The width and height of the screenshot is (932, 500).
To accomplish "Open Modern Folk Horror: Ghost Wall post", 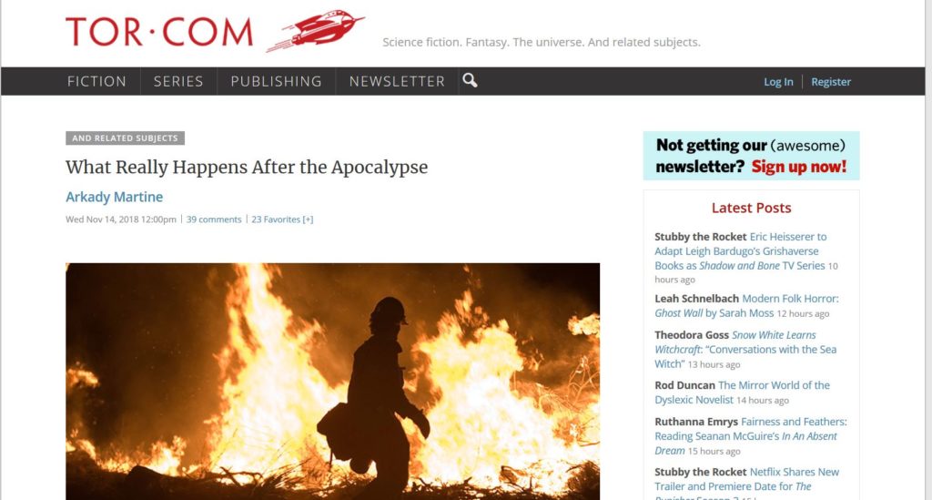I will (746, 306).
